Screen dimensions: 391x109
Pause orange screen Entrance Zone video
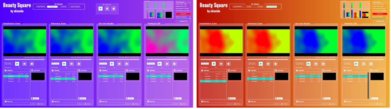click(x=268, y=64)
